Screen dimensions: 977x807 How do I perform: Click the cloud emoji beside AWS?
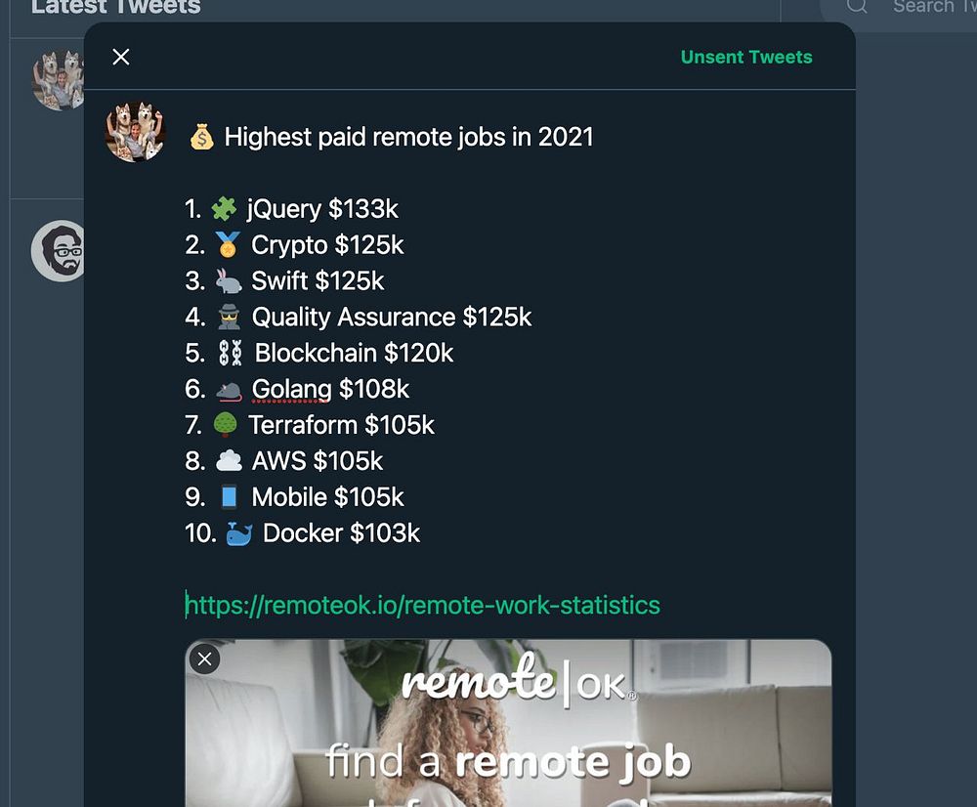pos(228,461)
